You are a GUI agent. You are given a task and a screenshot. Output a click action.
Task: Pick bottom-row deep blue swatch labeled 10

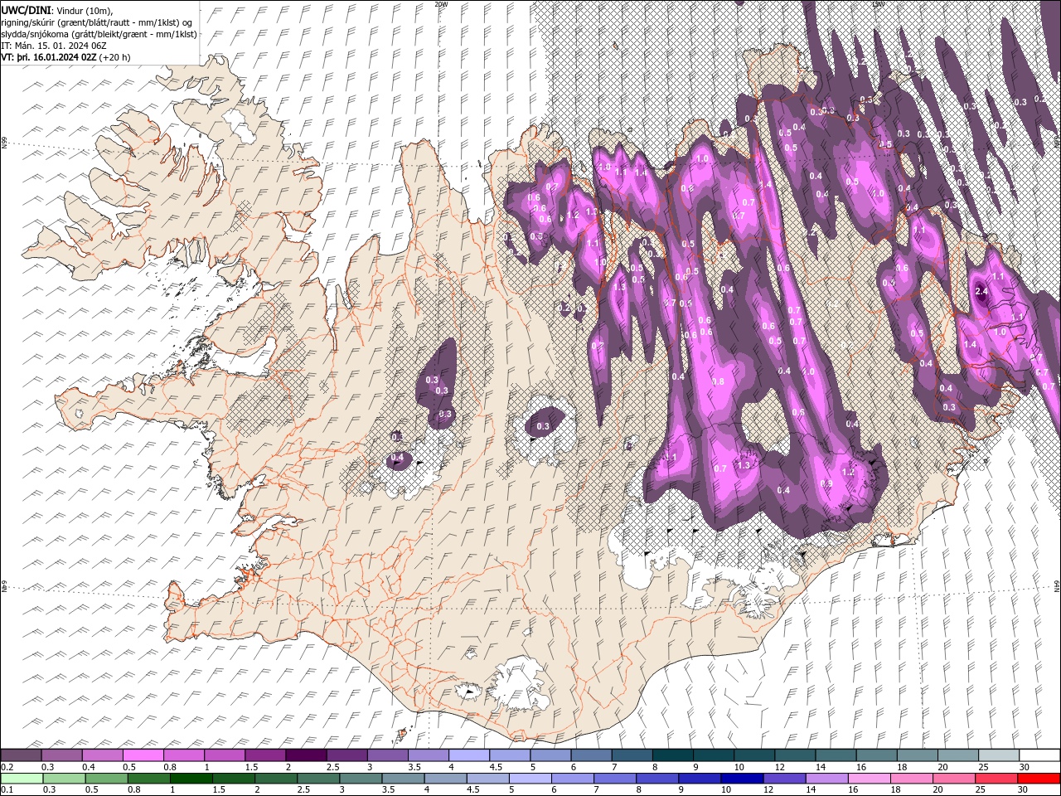pos(743,779)
